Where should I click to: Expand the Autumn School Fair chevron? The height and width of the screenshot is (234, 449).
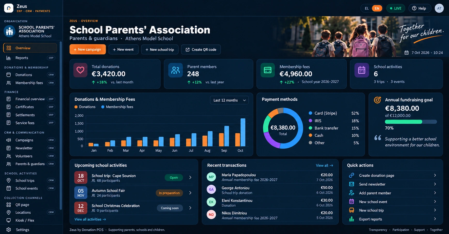tap(190, 193)
